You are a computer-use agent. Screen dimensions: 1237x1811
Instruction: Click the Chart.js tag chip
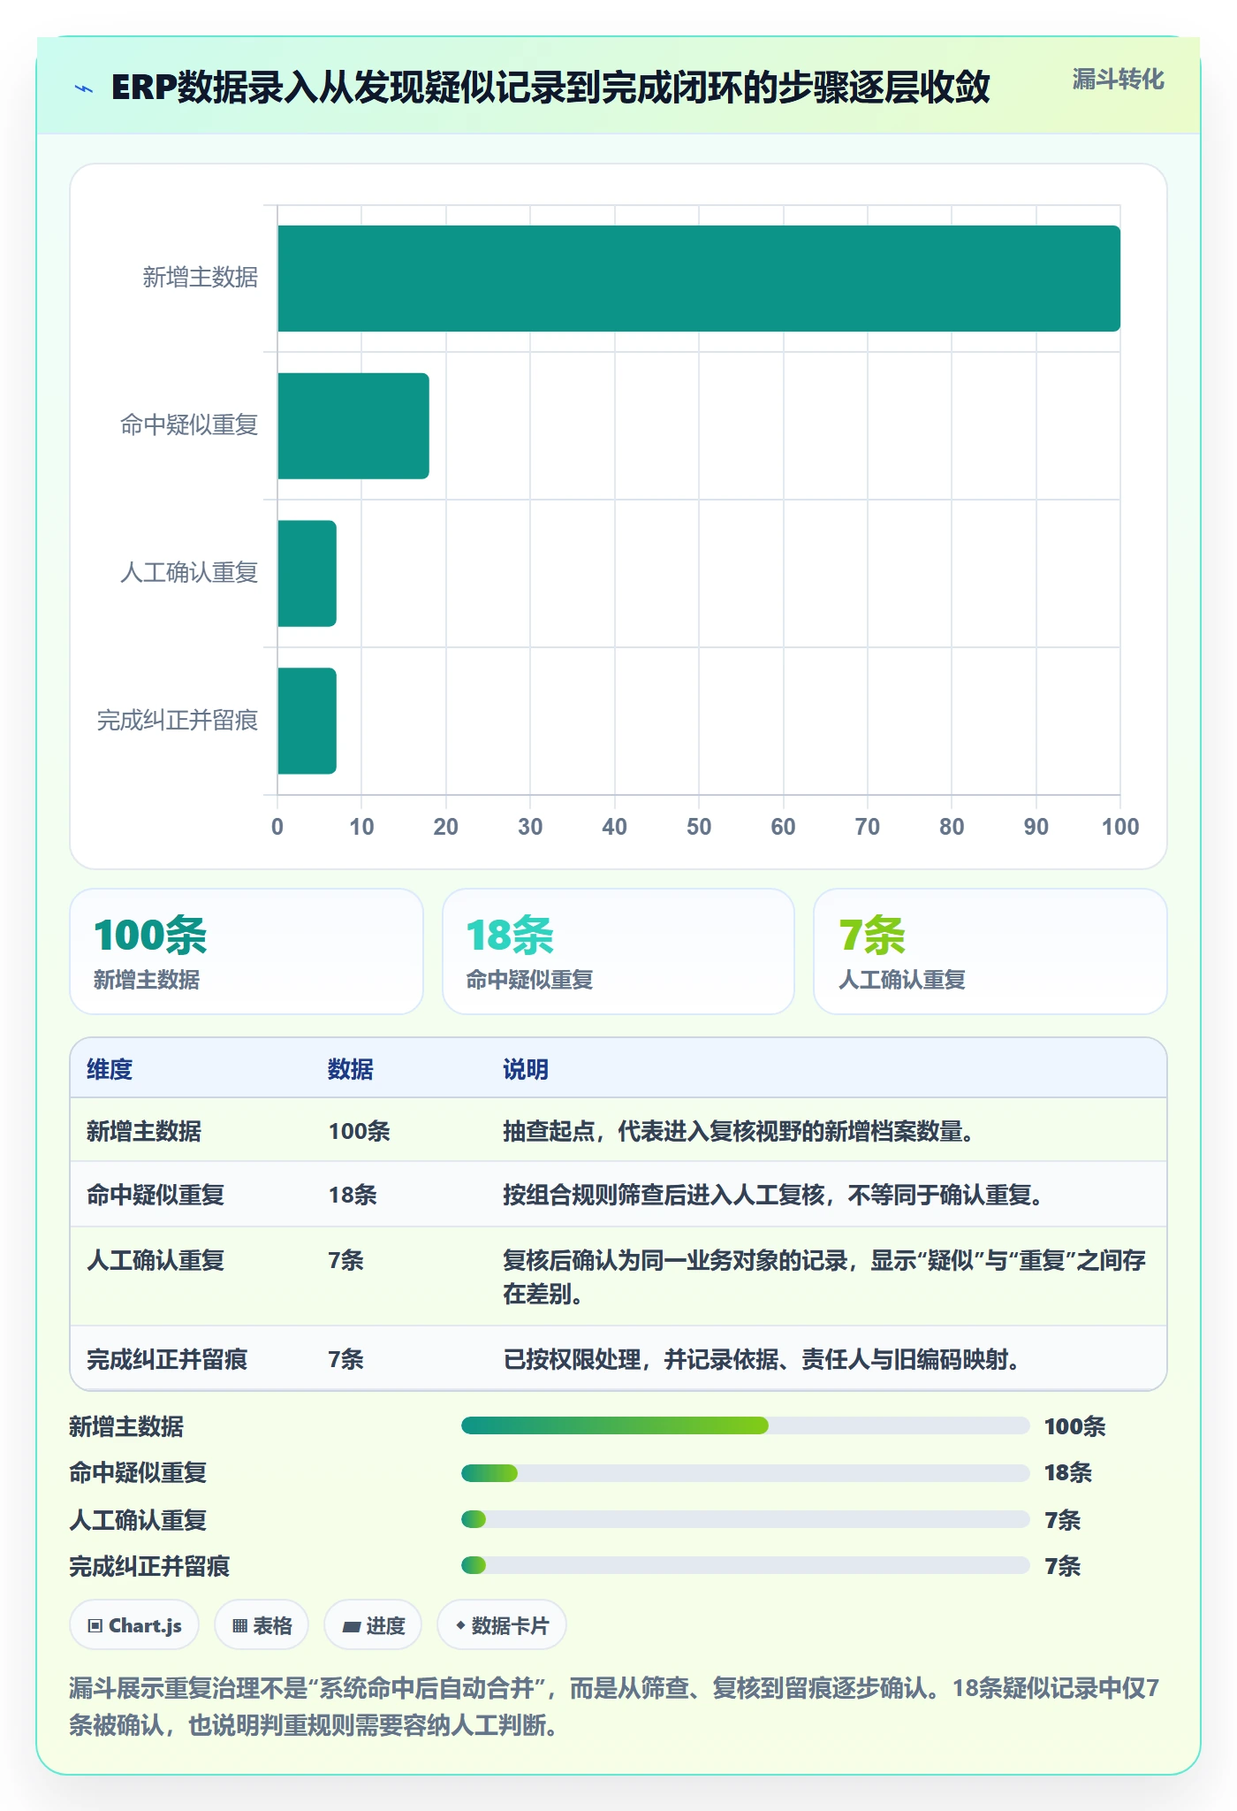coord(134,1624)
